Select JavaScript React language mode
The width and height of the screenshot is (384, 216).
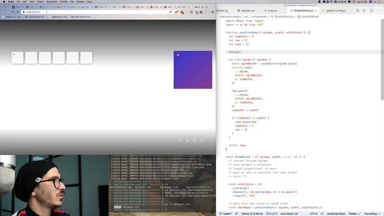tap(336, 214)
